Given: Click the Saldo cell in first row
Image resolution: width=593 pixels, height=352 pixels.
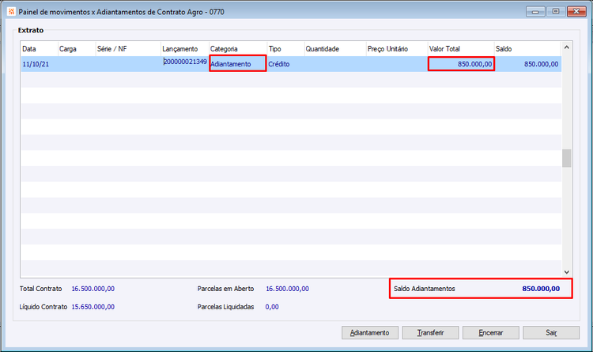Looking at the screenshot, I should tap(527, 64).
